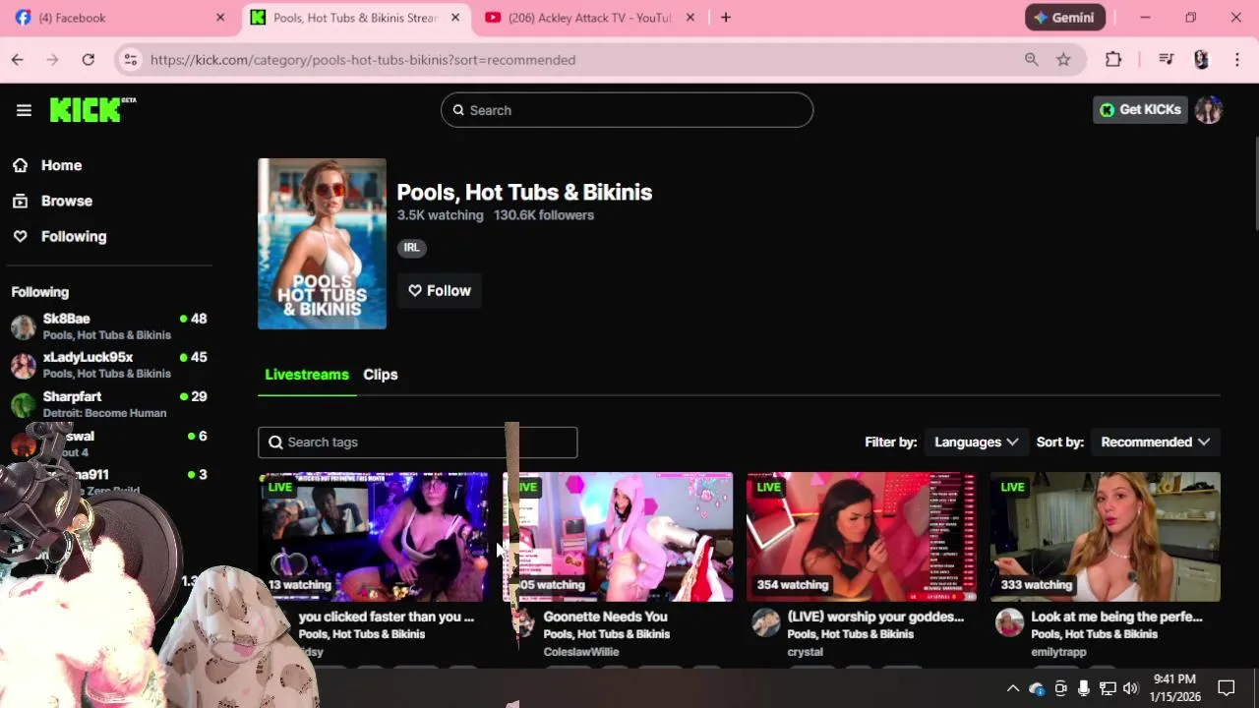Open the notification center icon
This screenshot has width=1259, height=708.
click(x=1227, y=688)
